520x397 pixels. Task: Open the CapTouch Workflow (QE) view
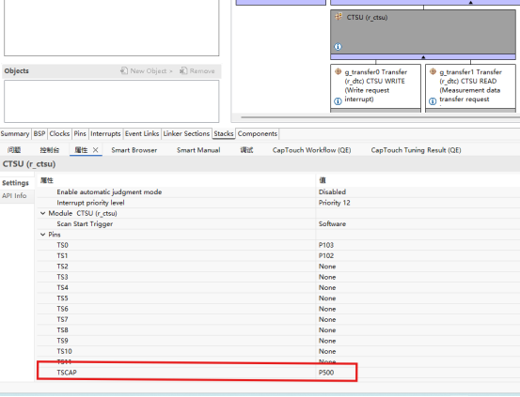tap(312, 150)
